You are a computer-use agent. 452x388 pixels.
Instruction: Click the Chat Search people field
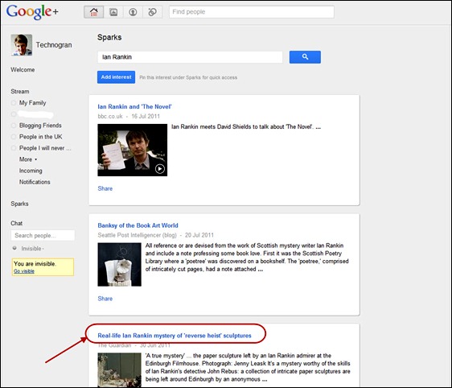[43, 235]
